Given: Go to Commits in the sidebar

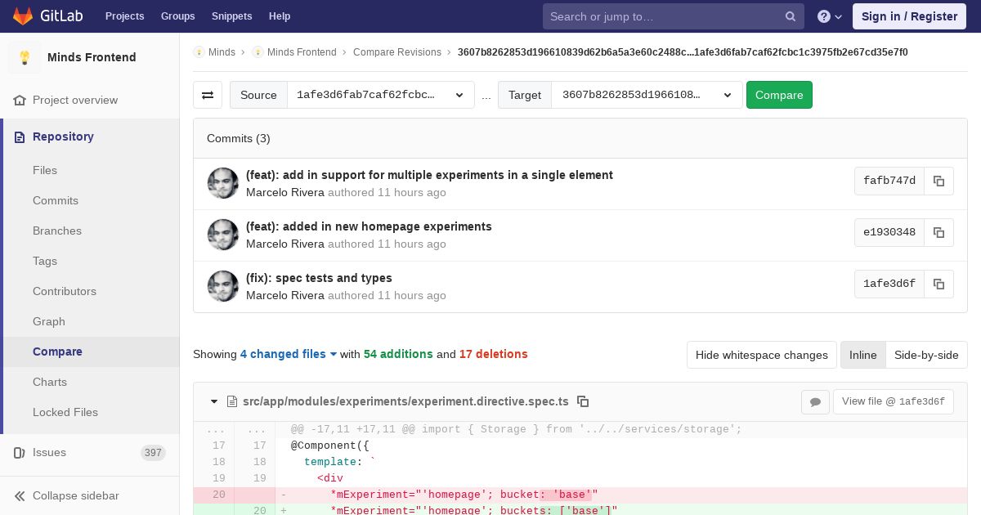Looking at the screenshot, I should pyautogui.click(x=56, y=200).
